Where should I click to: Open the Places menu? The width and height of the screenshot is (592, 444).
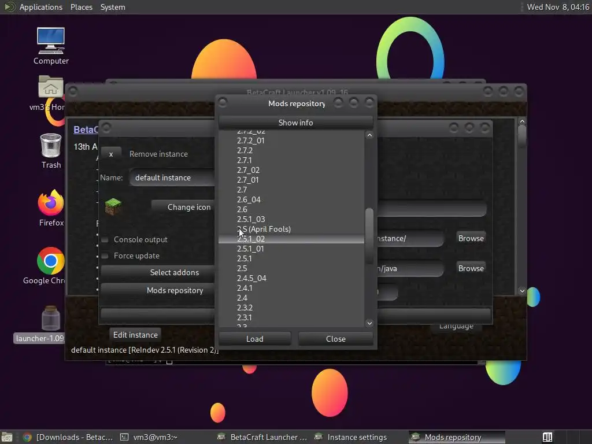coord(81,7)
